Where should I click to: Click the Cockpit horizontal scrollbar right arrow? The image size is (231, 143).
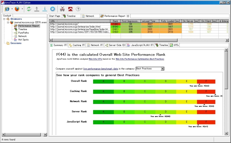pyautogui.click(x=45, y=134)
